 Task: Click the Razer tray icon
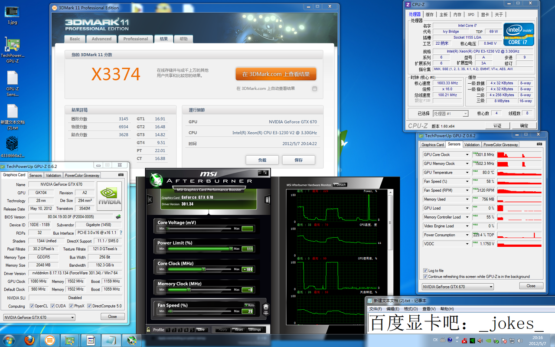(472, 340)
